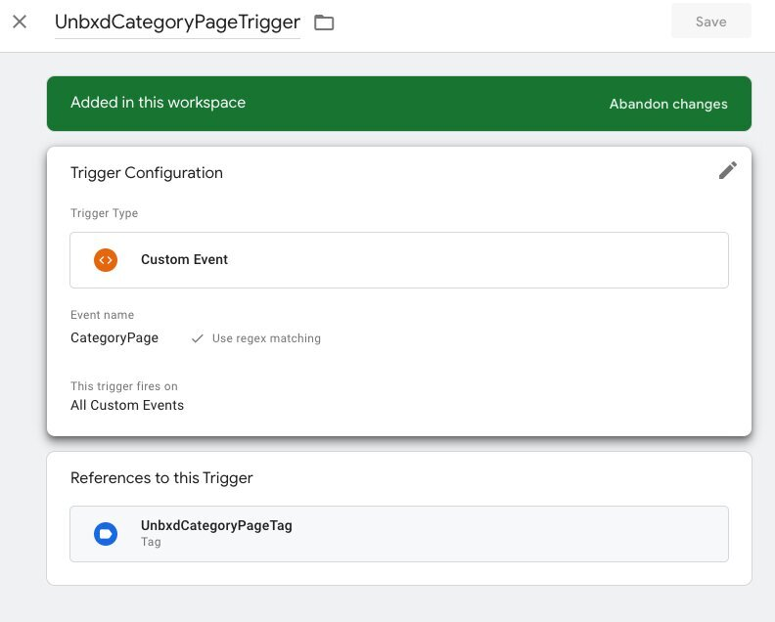Click the Trigger Type label

(x=105, y=213)
